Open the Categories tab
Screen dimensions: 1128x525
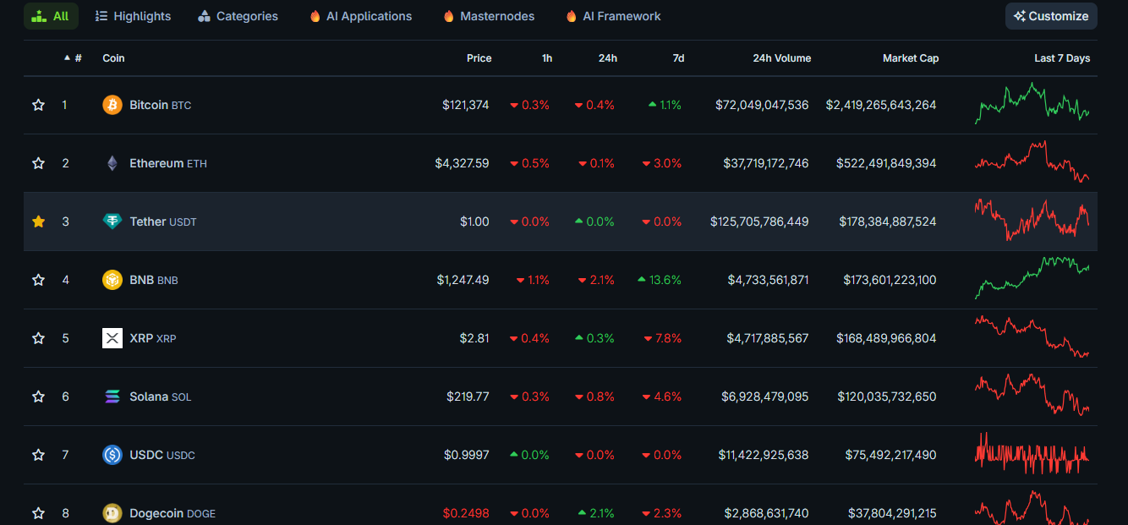click(238, 16)
